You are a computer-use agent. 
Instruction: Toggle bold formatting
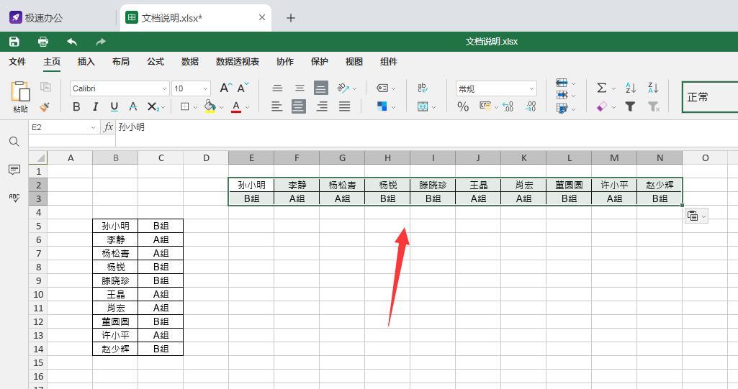tap(76, 106)
